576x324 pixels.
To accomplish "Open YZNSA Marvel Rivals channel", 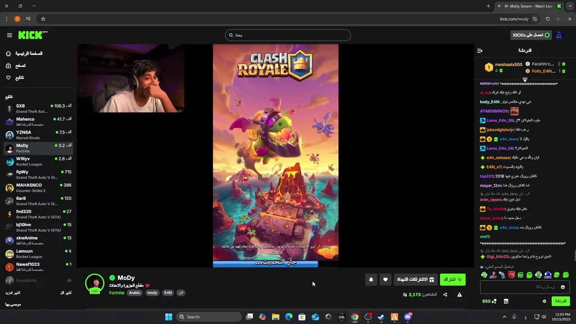I will coord(38,135).
